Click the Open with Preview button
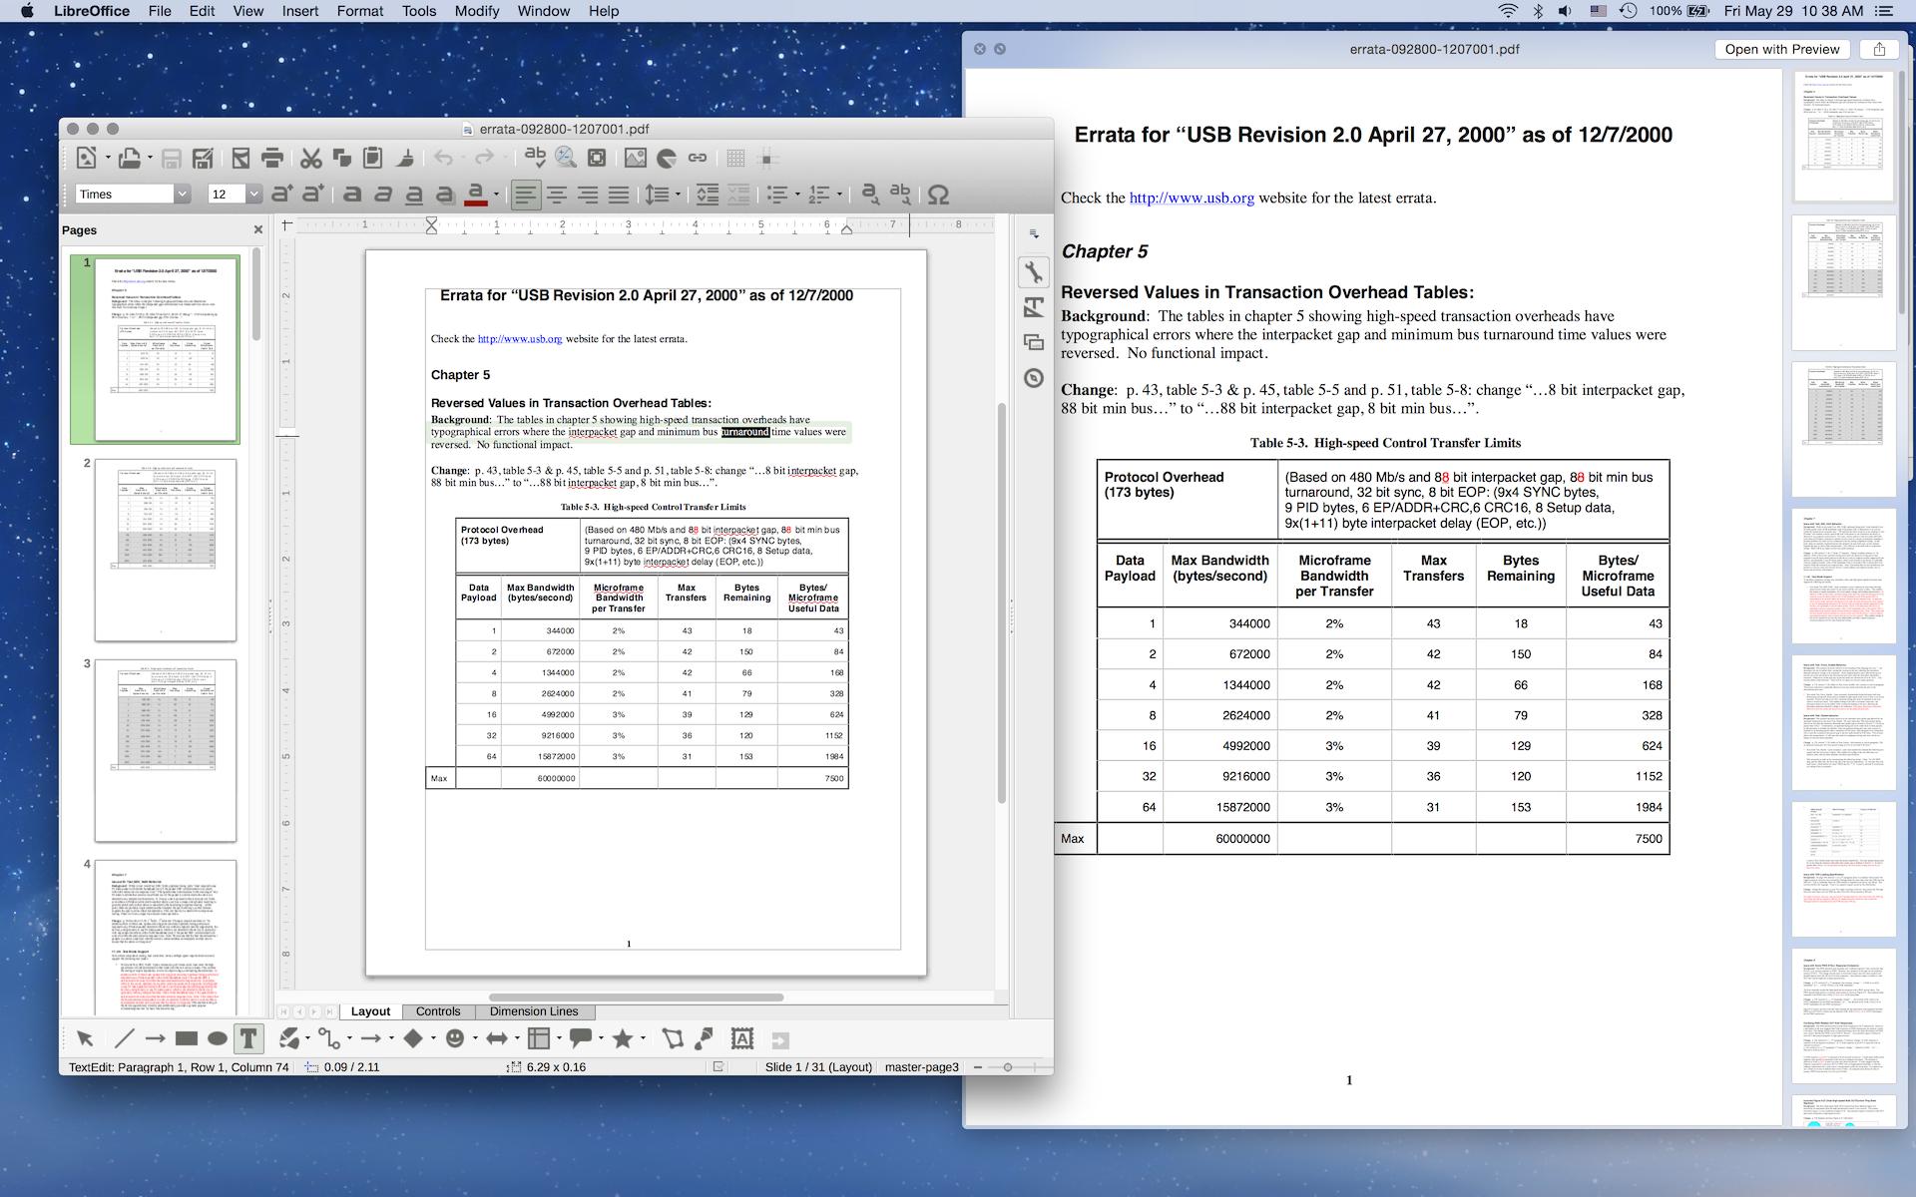Screen dimensions: 1916x1197 pos(1781,49)
